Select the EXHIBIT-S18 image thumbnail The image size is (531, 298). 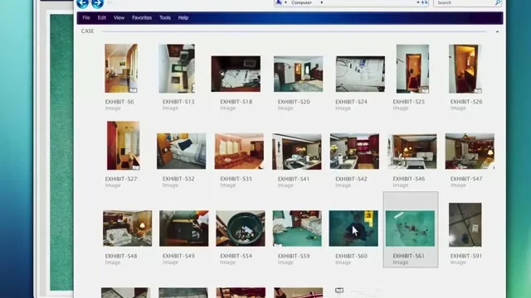(x=236, y=74)
